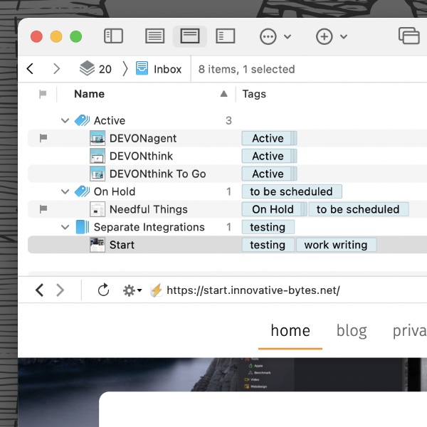
Task: Select the Needful Things item
Action: pos(149,209)
